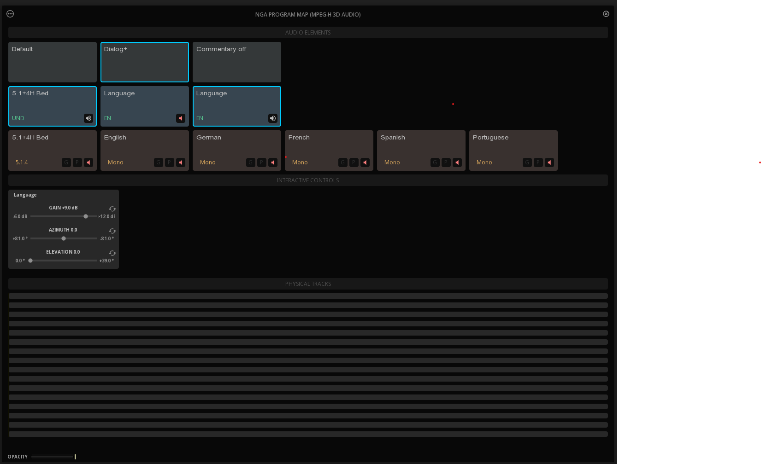Click the mute icon on Portuguese track
This screenshot has width=761, height=464.
tap(549, 162)
